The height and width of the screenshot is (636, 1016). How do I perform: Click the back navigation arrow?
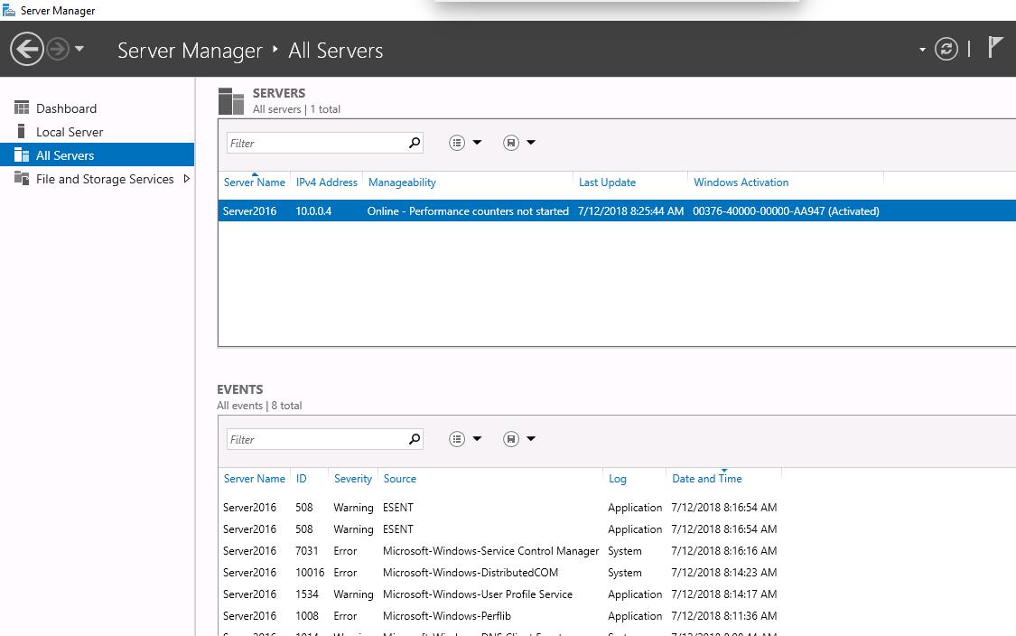27,49
